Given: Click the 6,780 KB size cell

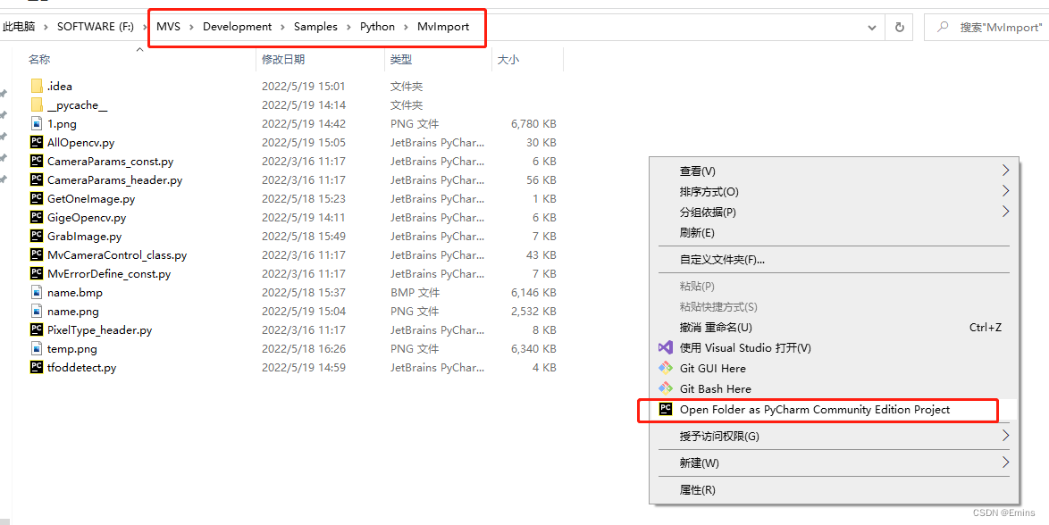Looking at the screenshot, I should point(533,124).
